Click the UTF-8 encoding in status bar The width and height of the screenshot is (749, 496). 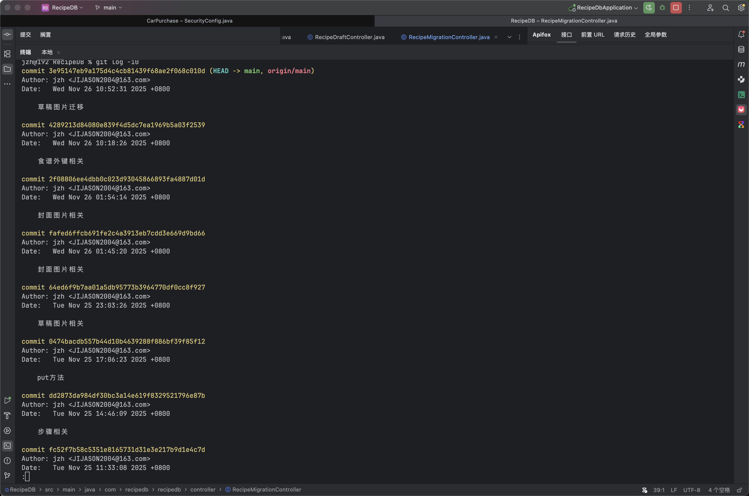[691, 490]
